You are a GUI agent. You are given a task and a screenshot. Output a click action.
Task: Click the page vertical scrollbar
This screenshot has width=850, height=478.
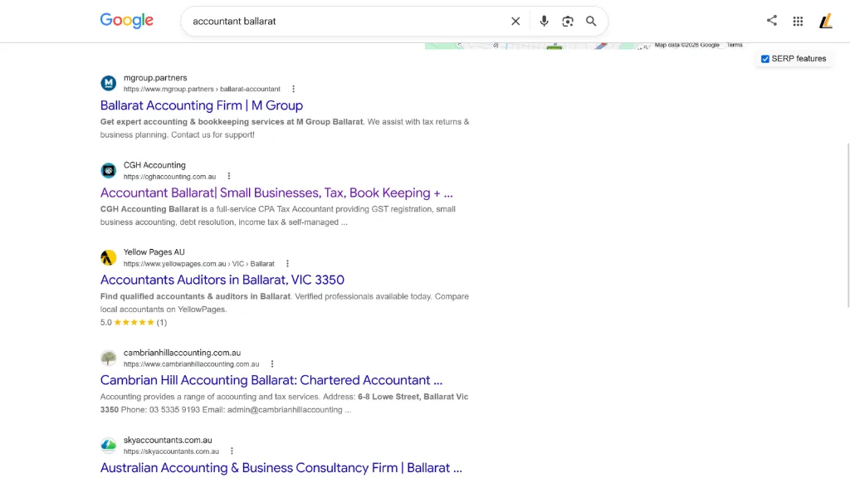(x=848, y=225)
